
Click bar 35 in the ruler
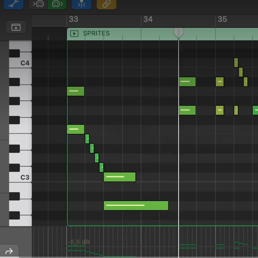tap(222, 19)
